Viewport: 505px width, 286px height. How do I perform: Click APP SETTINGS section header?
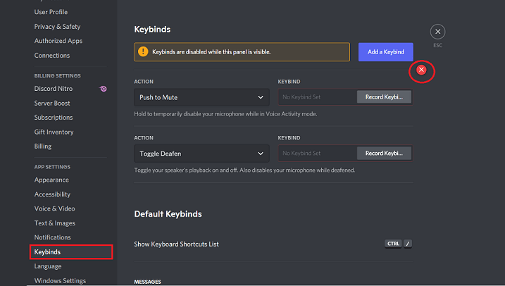(52, 167)
